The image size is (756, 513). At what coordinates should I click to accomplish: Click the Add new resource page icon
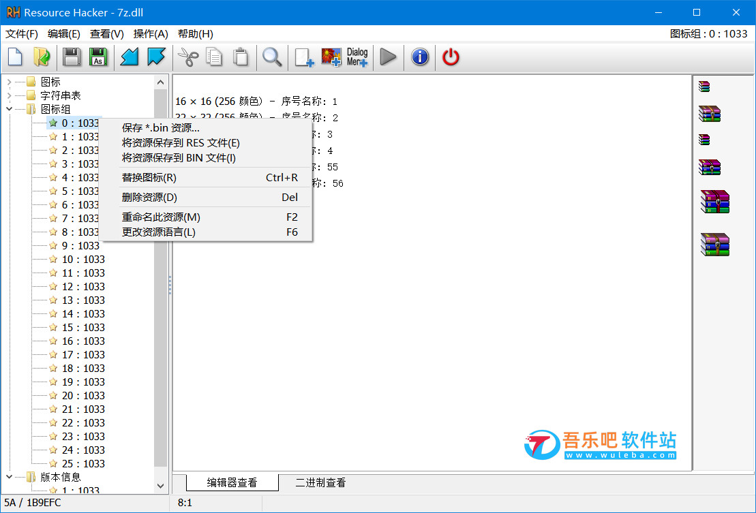pyautogui.click(x=304, y=57)
